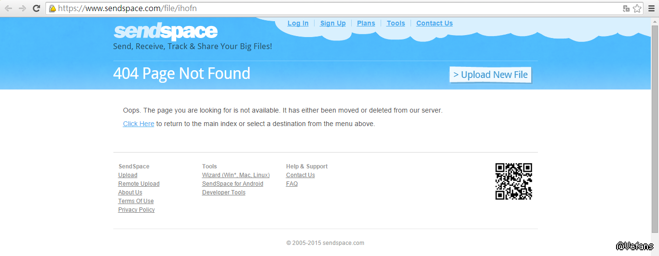This screenshot has width=659, height=256.
Task: Click the padlock security icon in address bar
Action: (x=53, y=9)
